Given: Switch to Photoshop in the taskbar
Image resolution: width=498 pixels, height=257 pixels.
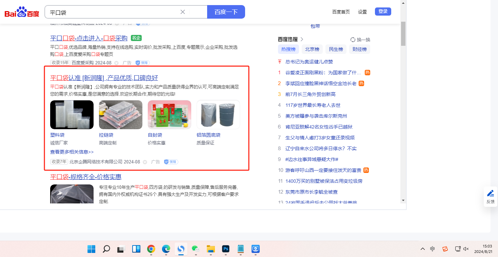Looking at the screenshot, I should [226, 249].
